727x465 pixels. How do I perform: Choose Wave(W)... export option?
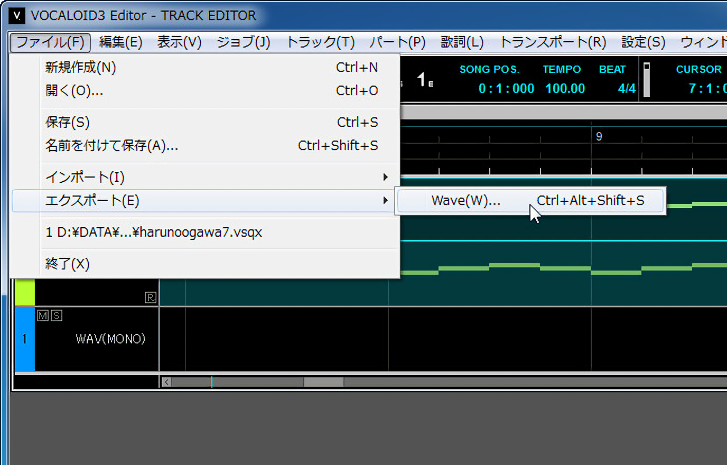530,201
